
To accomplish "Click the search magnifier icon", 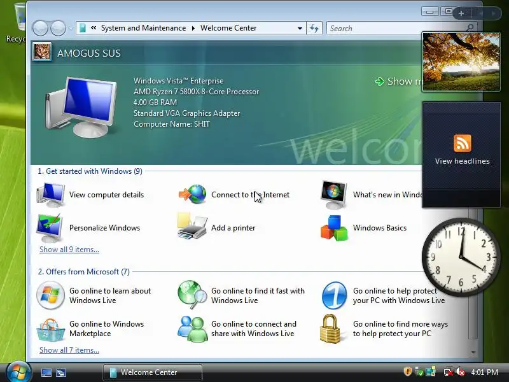I will pos(470,28).
